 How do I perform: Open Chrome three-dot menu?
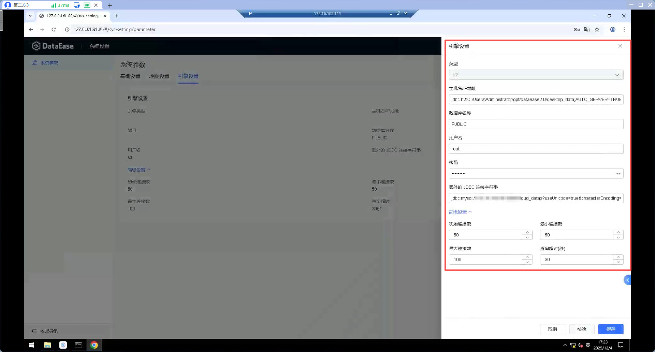coord(624,30)
